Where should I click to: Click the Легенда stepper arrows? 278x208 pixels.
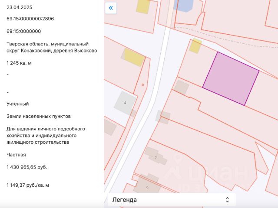pos(228,200)
